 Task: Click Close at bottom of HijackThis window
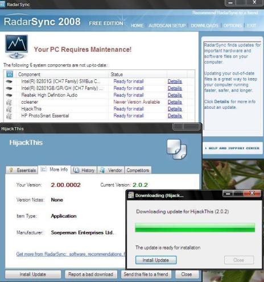pos(187,275)
